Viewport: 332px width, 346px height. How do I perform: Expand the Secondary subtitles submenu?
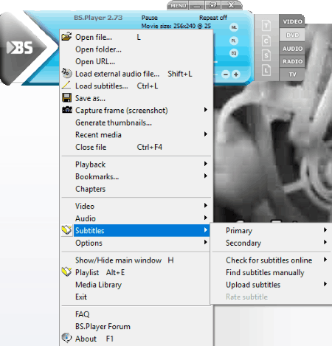click(x=271, y=243)
